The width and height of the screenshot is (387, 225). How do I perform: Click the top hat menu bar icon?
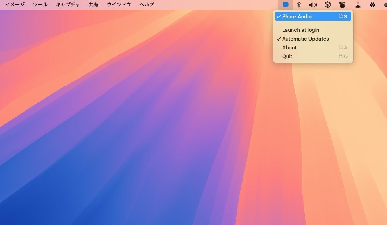click(x=342, y=5)
